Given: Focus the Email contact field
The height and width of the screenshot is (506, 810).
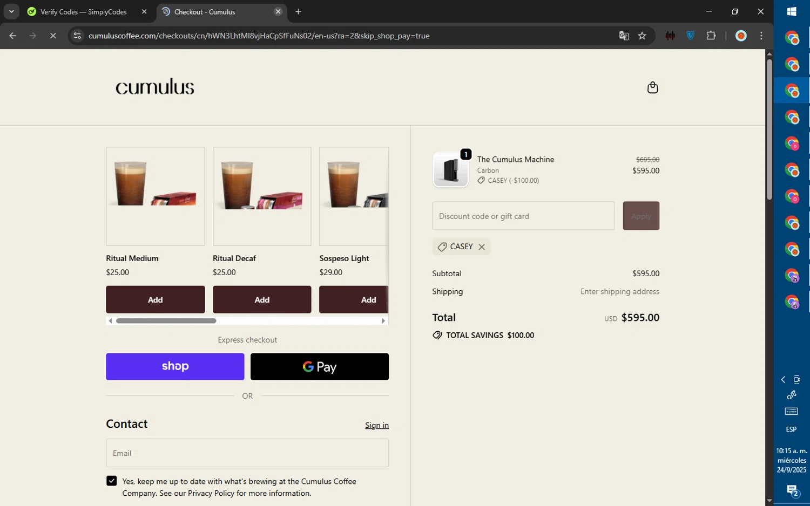Looking at the screenshot, I should pyautogui.click(x=247, y=453).
